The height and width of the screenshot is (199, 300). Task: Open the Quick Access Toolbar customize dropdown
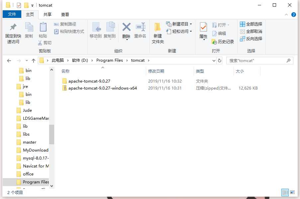[x=32, y=6]
